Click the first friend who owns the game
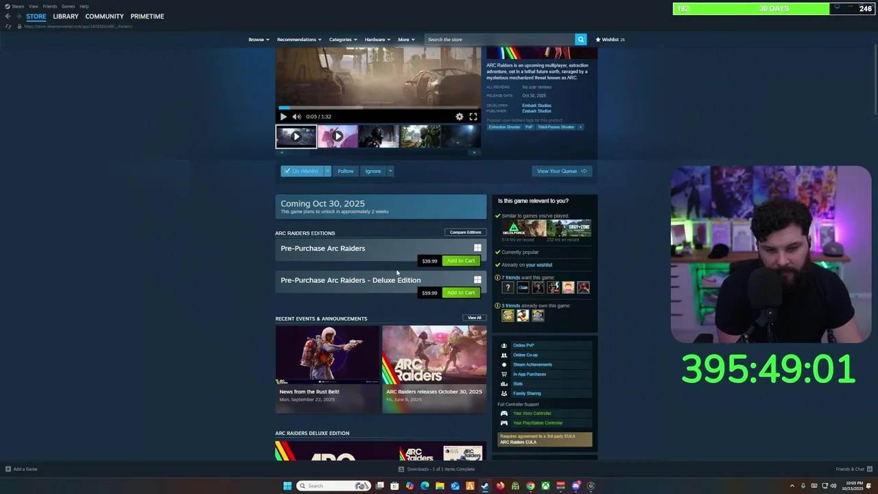This screenshot has width=878, height=494. 508,315
